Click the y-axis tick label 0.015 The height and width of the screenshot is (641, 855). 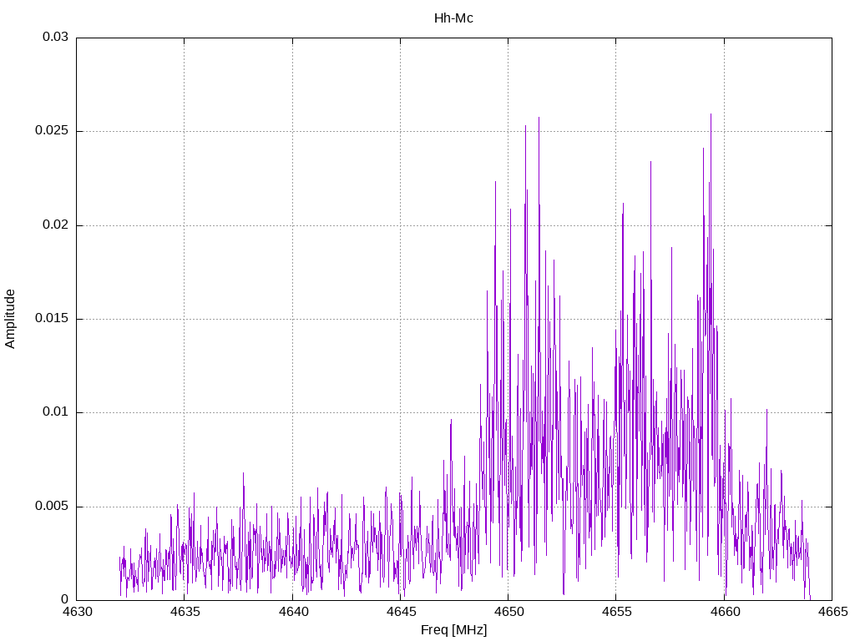(x=52, y=318)
